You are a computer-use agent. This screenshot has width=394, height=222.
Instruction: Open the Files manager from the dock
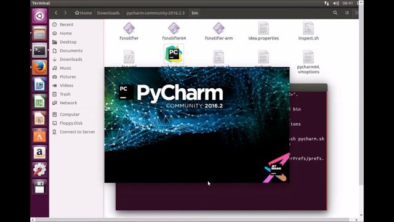39,33
